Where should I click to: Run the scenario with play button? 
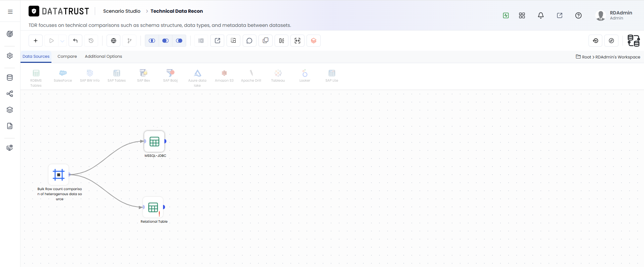point(51,41)
